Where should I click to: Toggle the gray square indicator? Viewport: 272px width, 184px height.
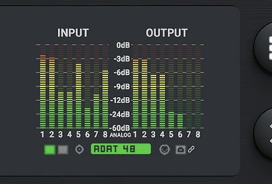tap(63, 149)
